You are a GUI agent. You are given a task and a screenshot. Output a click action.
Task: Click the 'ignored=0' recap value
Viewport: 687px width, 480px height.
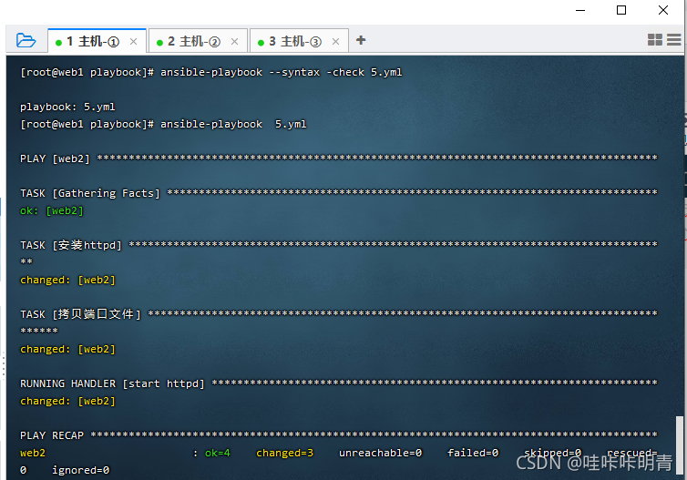[x=80, y=470]
